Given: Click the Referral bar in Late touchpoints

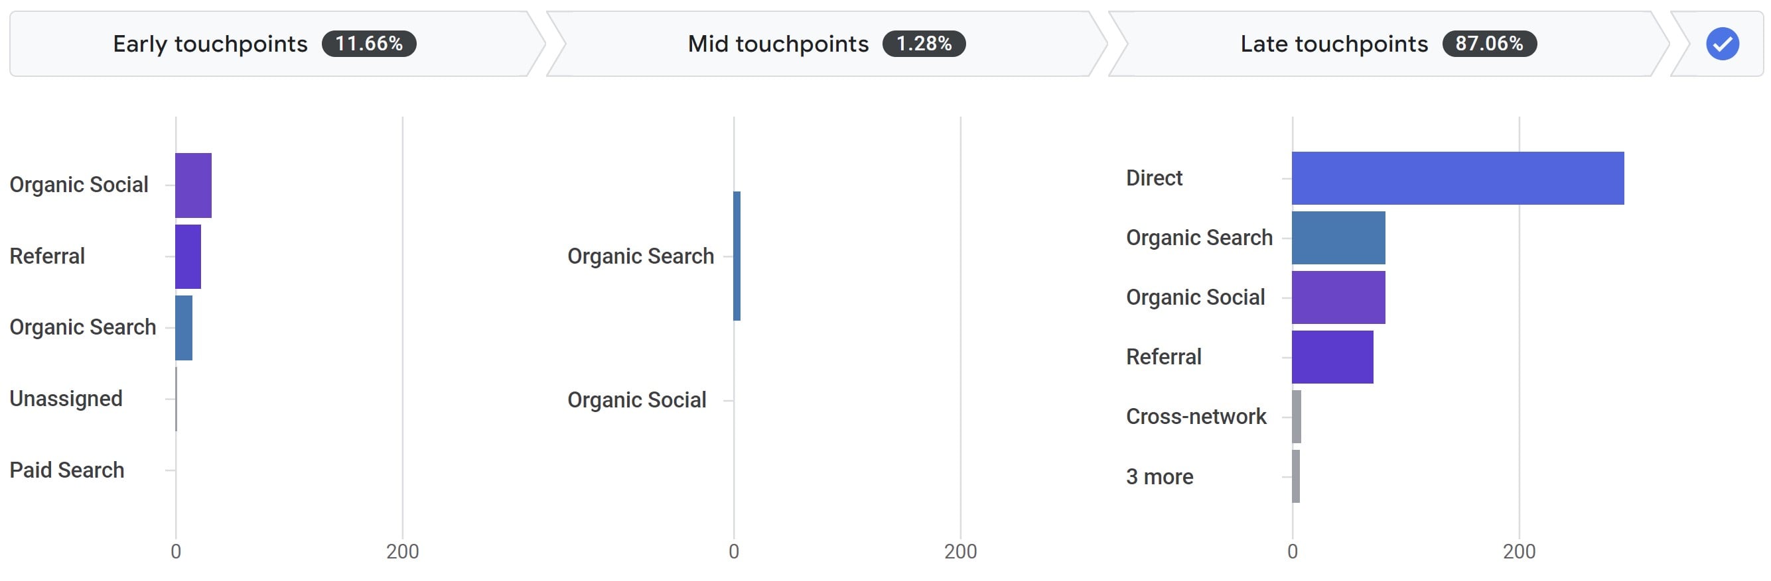Looking at the screenshot, I should coord(1332,357).
